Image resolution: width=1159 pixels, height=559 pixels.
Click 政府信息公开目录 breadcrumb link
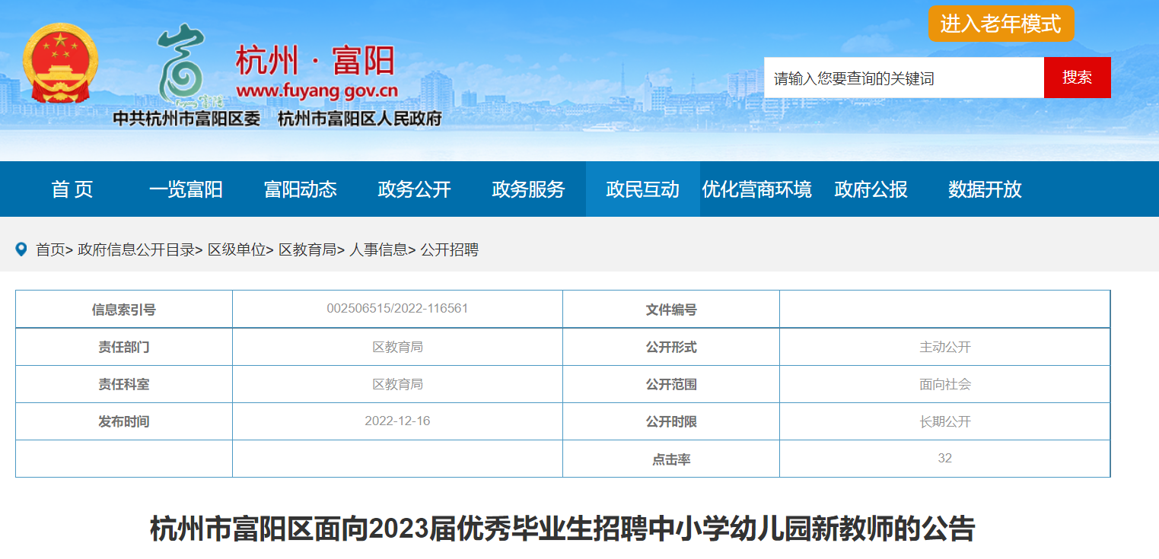click(136, 249)
